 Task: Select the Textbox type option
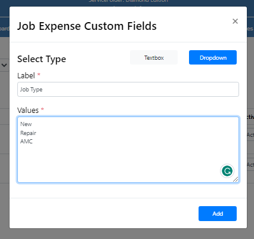154,57
